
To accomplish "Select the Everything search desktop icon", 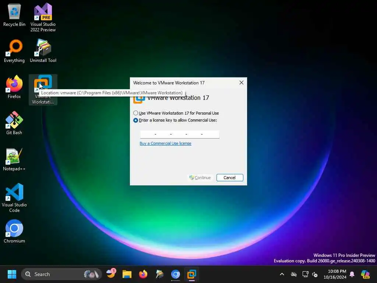I will tap(14, 51).
